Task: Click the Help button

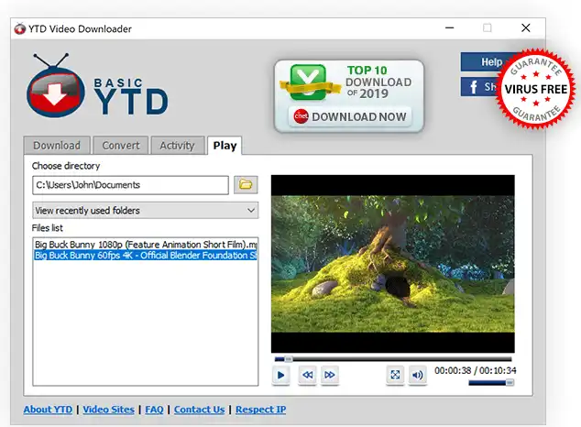Action: pyautogui.click(x=481, y=62)
